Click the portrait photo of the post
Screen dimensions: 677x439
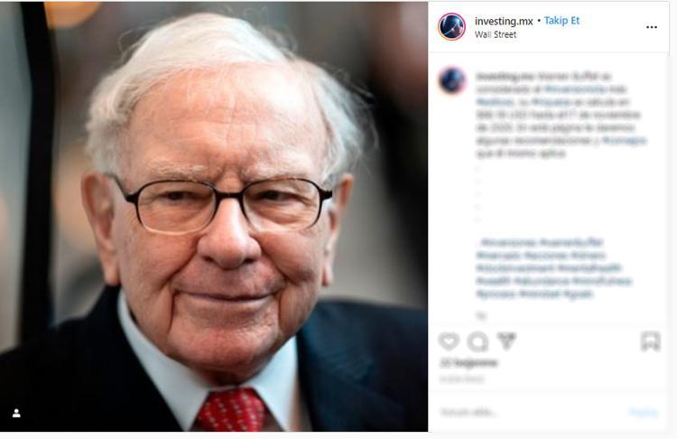[x=214, y=217]
